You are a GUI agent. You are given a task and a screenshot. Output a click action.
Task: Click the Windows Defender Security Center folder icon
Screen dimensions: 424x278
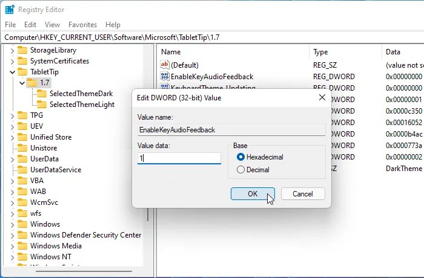(22, 235)
